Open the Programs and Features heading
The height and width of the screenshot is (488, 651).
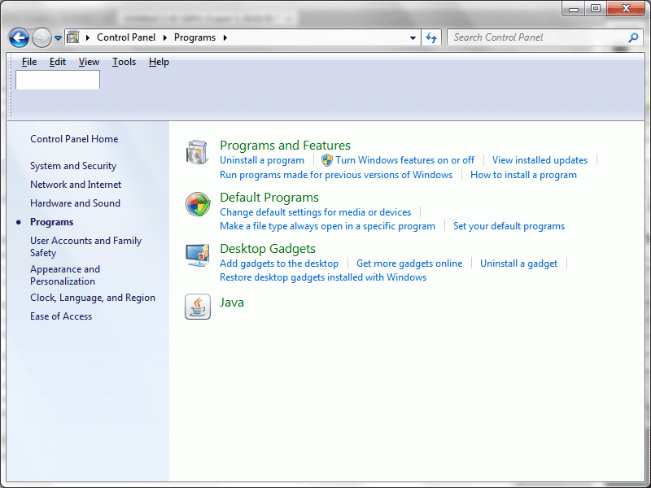tap(285, 146)
